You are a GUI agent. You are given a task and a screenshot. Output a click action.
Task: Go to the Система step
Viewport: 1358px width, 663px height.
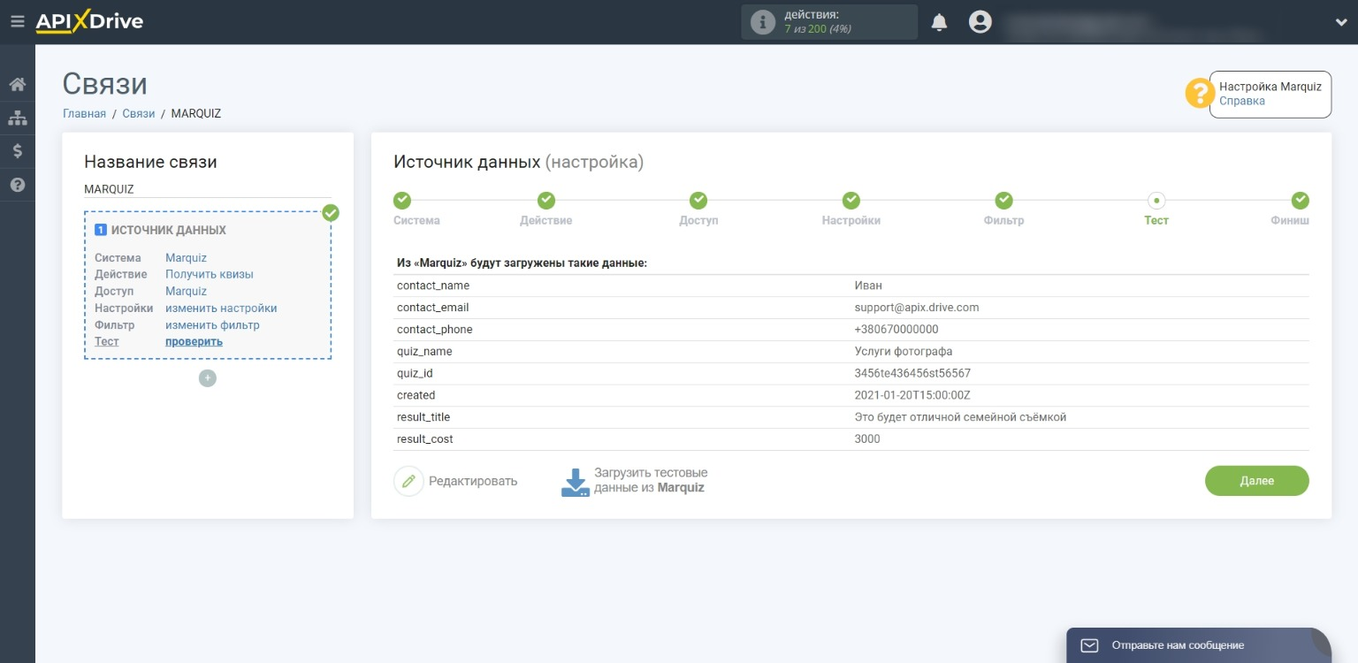pyautogui.click(x=402, y=200)
